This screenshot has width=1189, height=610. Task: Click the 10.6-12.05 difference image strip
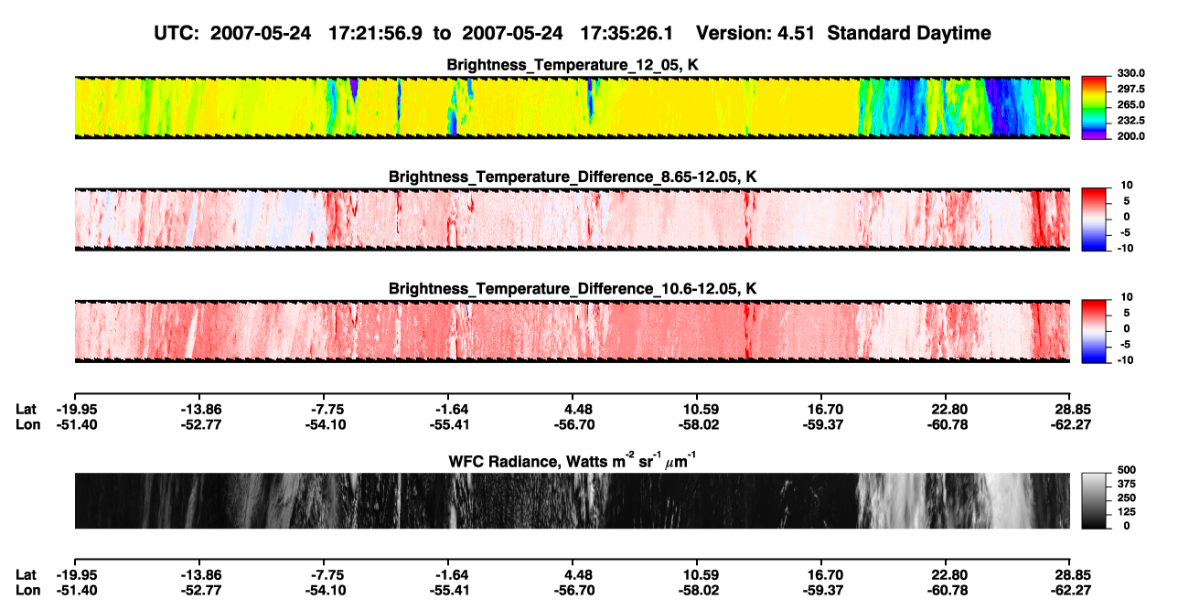pos(572,331)
